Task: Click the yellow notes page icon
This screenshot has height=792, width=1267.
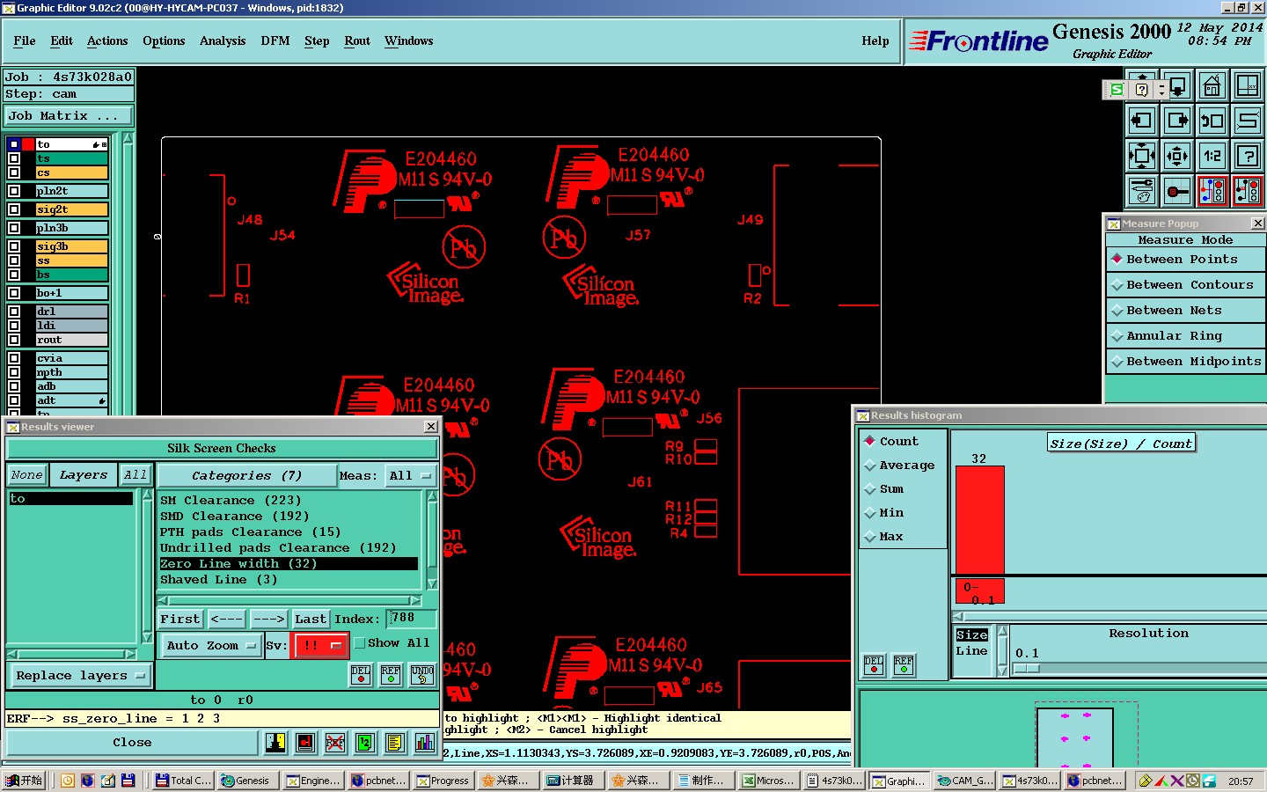Action: (x=395, y=743)
